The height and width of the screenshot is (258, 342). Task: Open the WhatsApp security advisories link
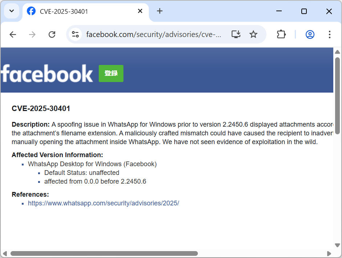(103, 203)
